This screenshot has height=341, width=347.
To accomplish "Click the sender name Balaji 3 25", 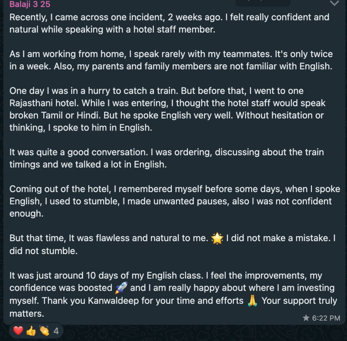I will pyautogui.click(x=30, y=4).
